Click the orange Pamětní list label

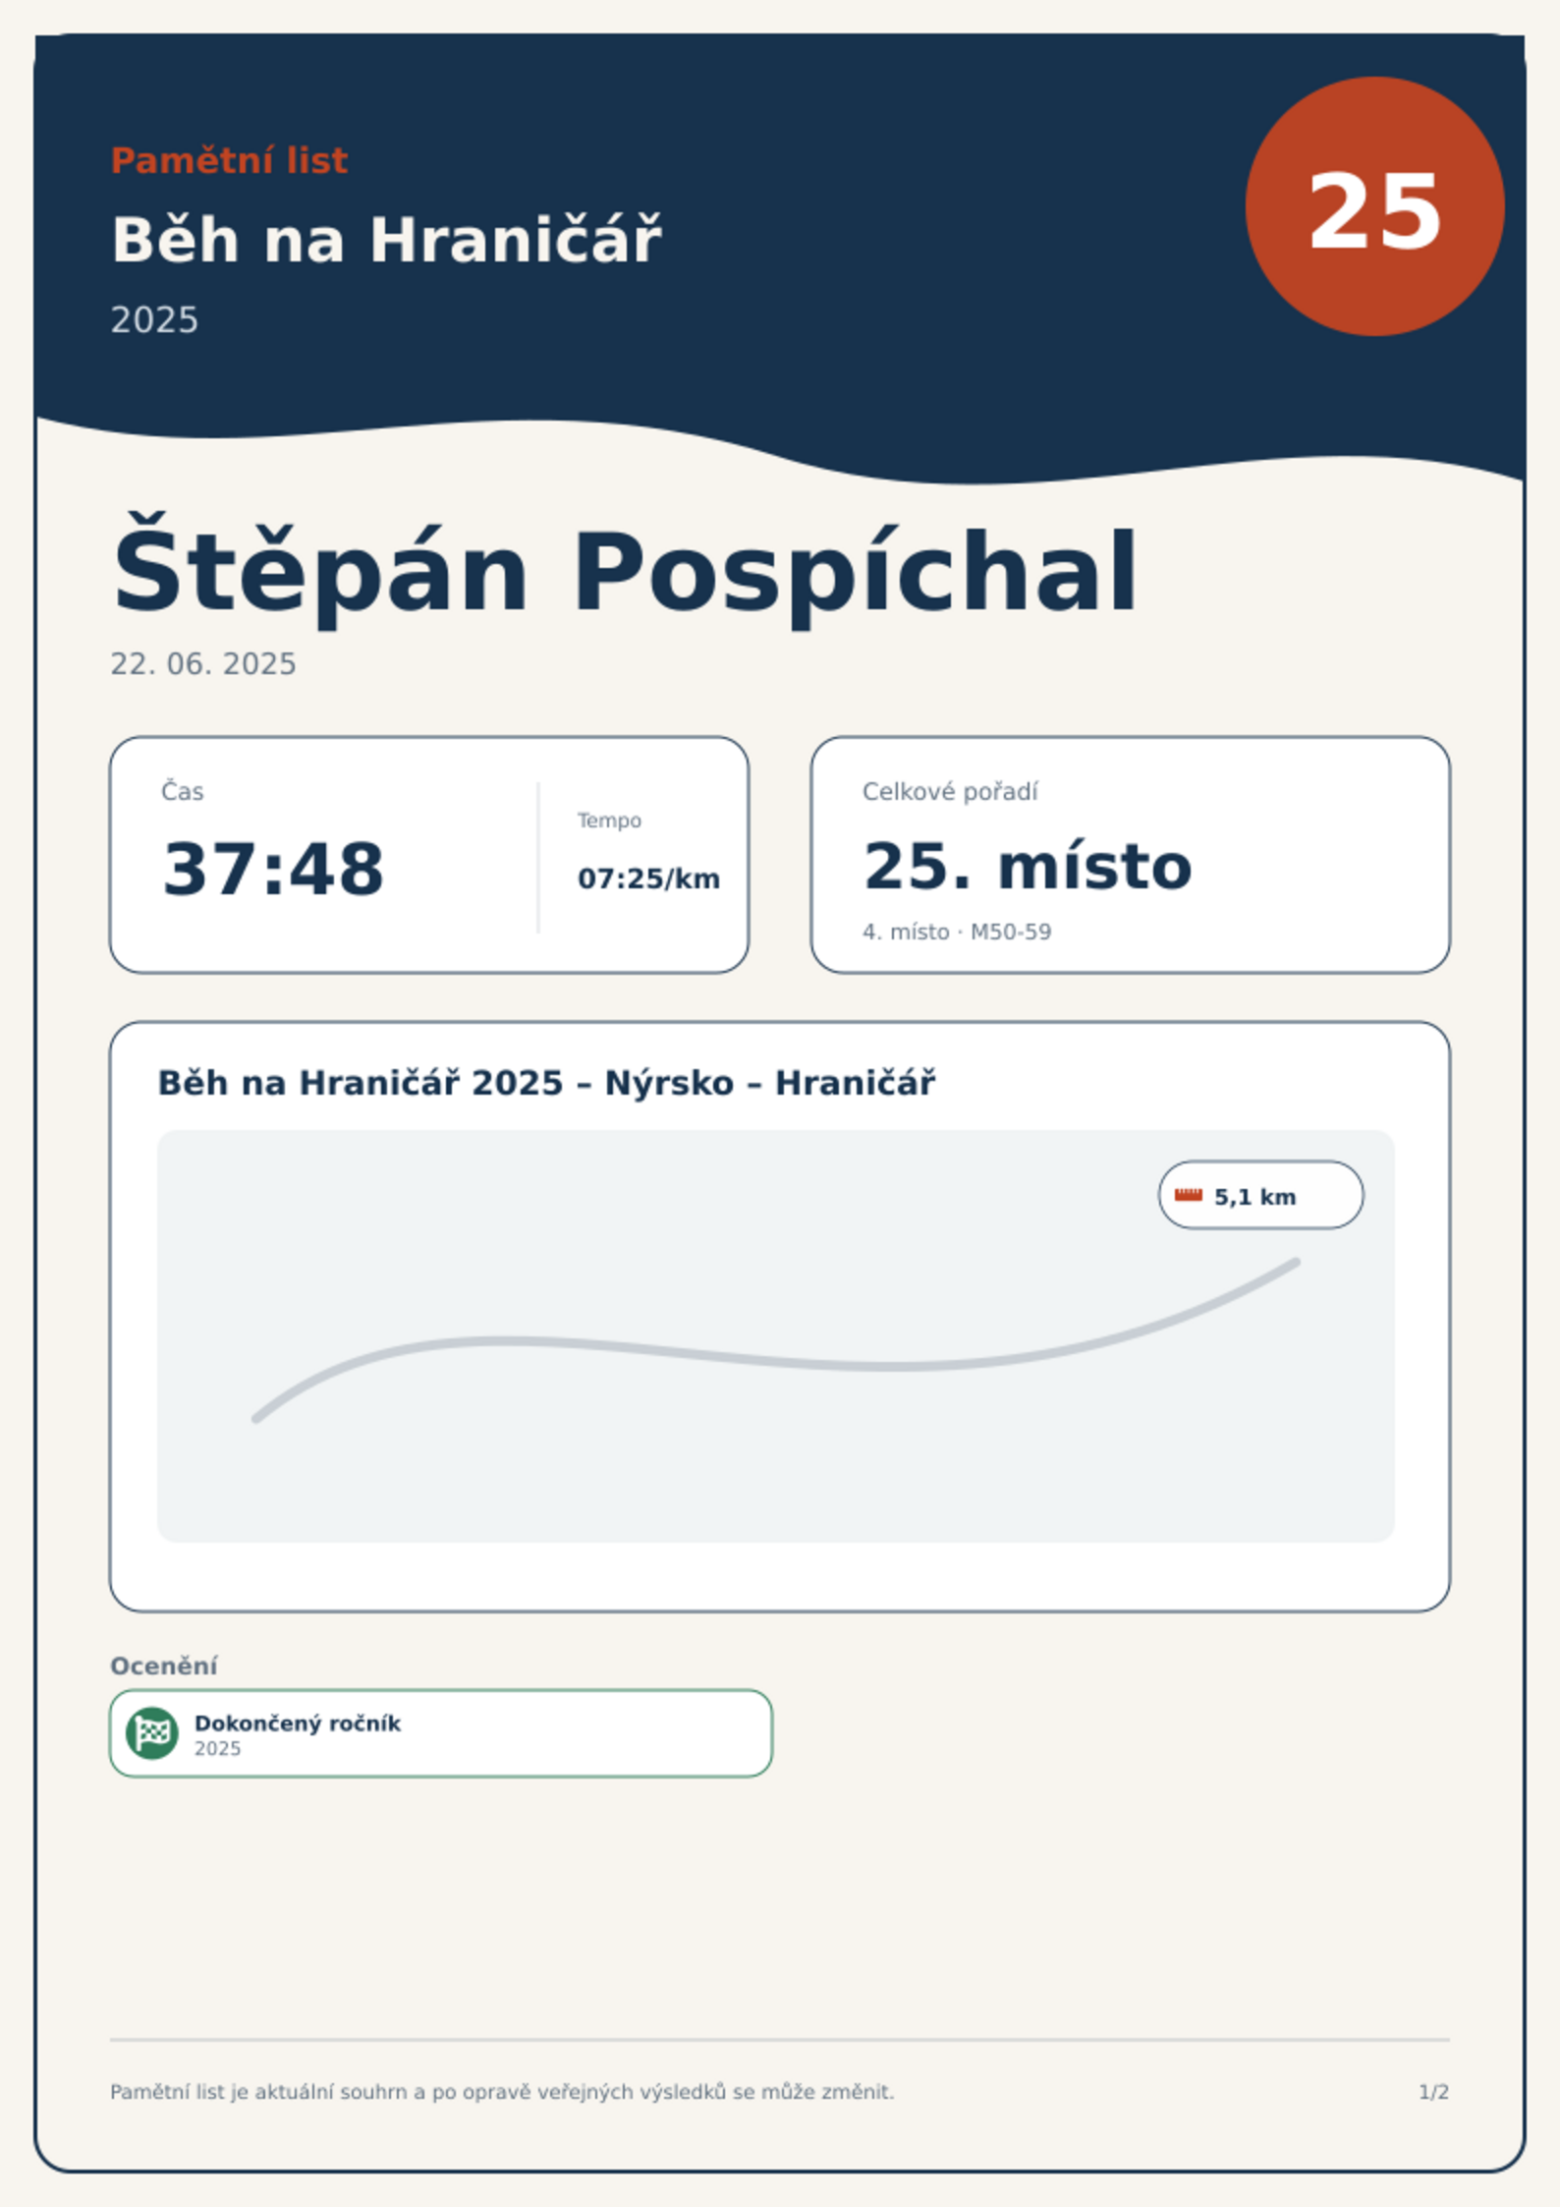tap(229, 160)
